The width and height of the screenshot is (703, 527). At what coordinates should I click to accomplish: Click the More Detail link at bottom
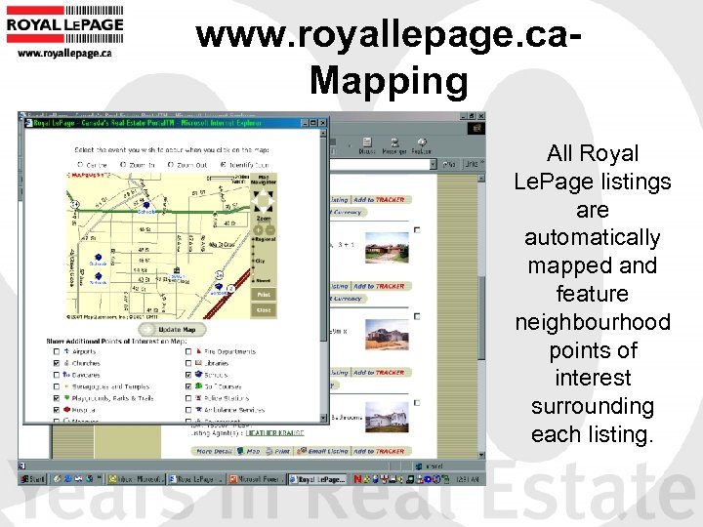point(214,451)
